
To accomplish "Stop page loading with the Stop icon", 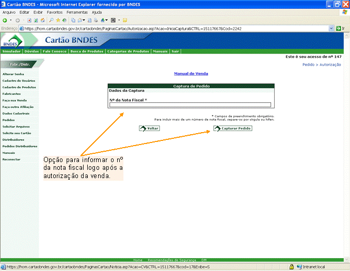I will pyautogui.click(x=29, y=21).
